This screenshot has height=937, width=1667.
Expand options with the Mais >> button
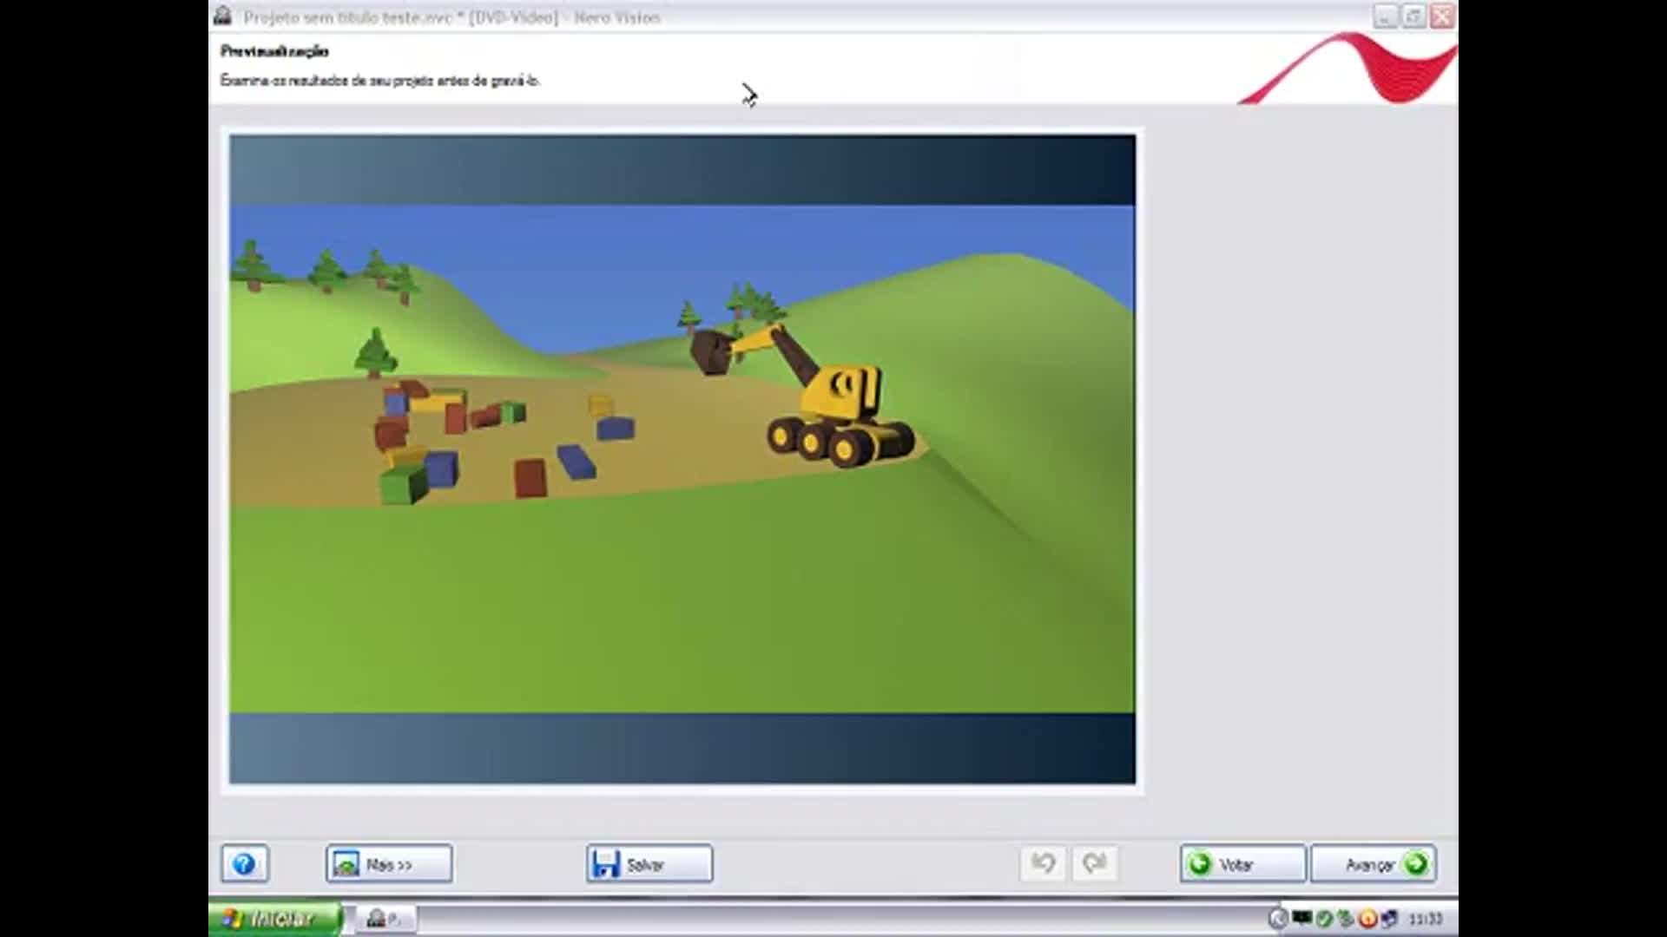(389, 864)
